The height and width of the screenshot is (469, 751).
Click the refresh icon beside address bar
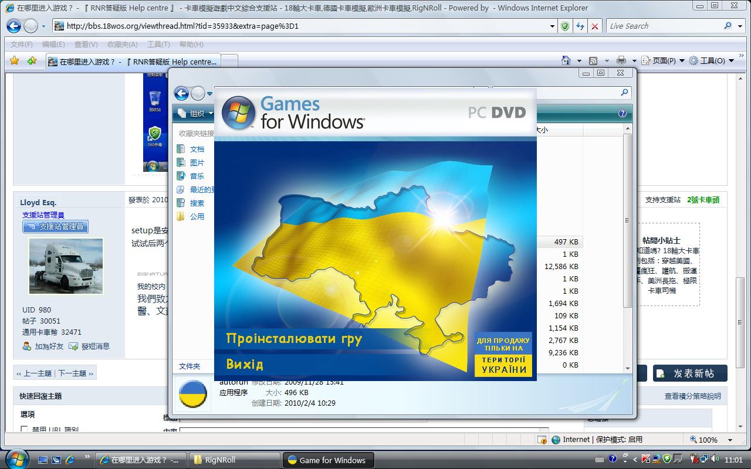pos(580,26)
